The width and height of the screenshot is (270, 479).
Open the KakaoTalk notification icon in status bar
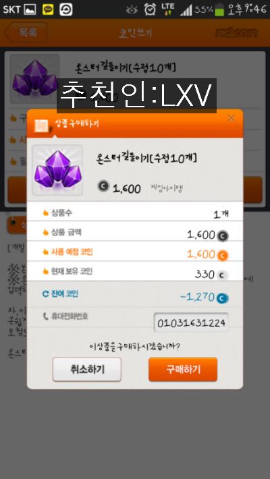tap(48, 9)
